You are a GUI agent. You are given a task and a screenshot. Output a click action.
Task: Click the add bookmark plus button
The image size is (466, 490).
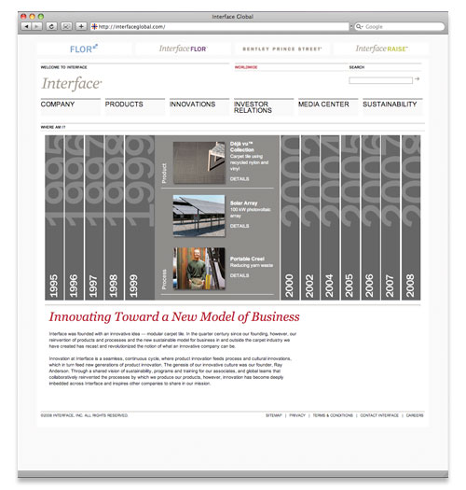81,26
